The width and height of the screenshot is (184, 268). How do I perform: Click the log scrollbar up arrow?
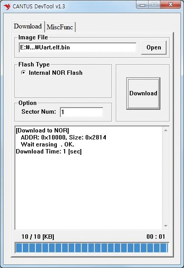pos(166,131)
